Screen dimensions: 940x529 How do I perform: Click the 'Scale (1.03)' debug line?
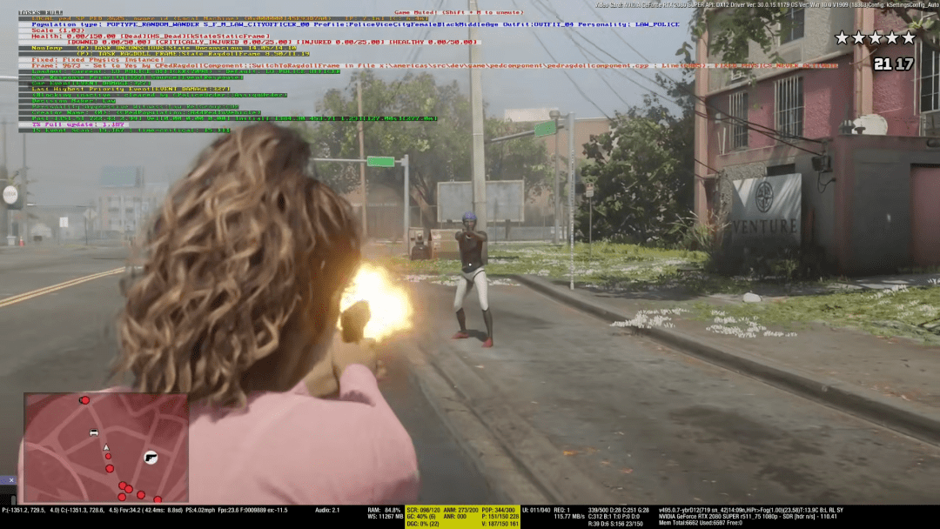(x=58, y=30)
